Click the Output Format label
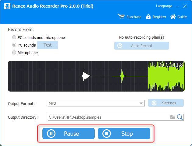Screen dimensions: 192x146 point(21,104)
